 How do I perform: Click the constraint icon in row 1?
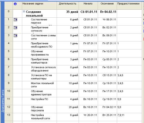tap(15, 20)
